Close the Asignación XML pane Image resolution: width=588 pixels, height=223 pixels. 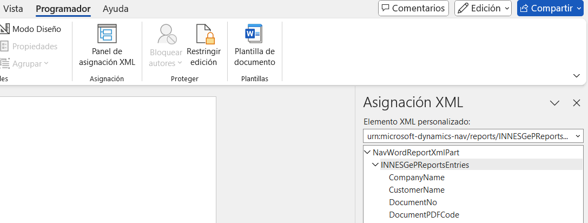pyautogui.click(x=577, y=103)
